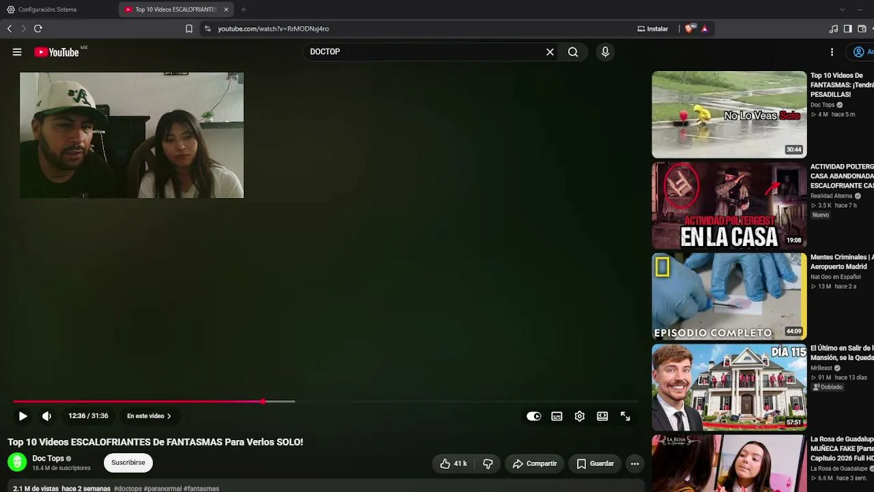This screenshot has width=874, height=492.
Task: Clear the DOCTOP search text
Action: tap(550, 52)
